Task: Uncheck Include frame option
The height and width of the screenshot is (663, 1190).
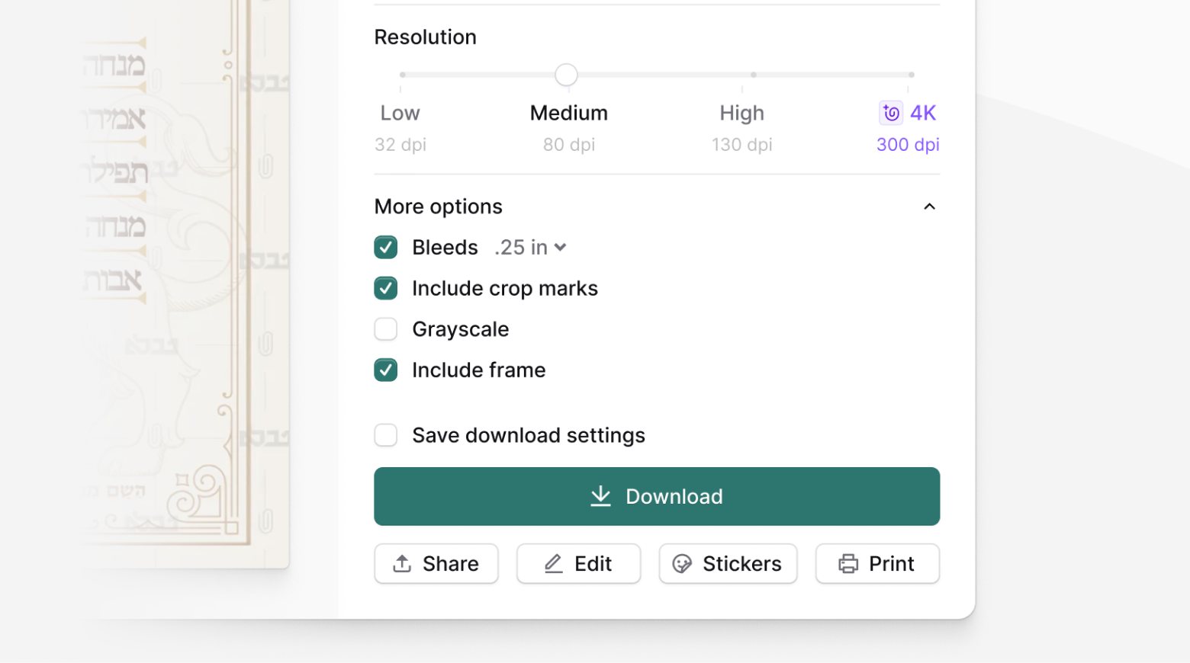Action: point(386,370)
